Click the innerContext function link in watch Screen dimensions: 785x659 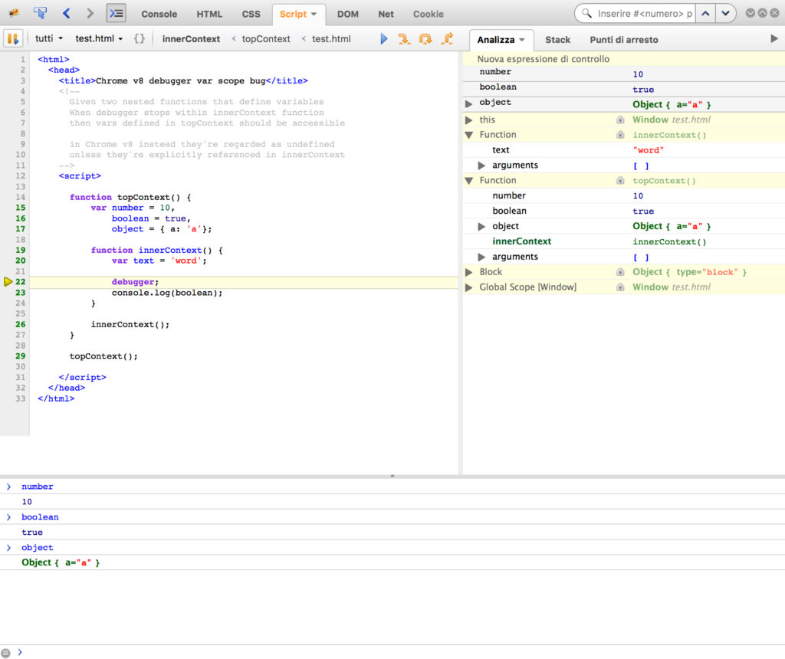[x=669, y=241]
